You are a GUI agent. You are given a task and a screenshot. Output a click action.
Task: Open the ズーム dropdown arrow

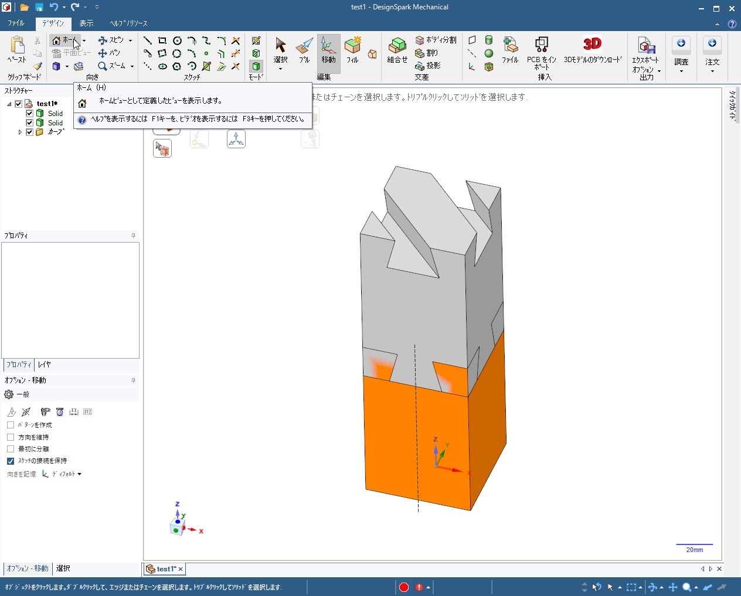coord(132,66)
